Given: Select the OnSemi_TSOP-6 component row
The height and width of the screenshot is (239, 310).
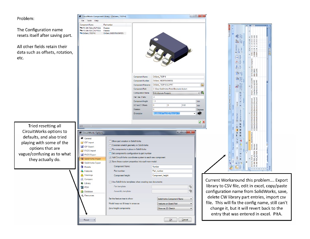Looking at the screenshot, I should pyautogui.click(x=102, y=33).
